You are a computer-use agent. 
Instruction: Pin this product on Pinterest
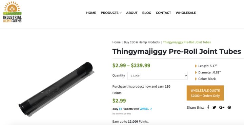[229, 107]
